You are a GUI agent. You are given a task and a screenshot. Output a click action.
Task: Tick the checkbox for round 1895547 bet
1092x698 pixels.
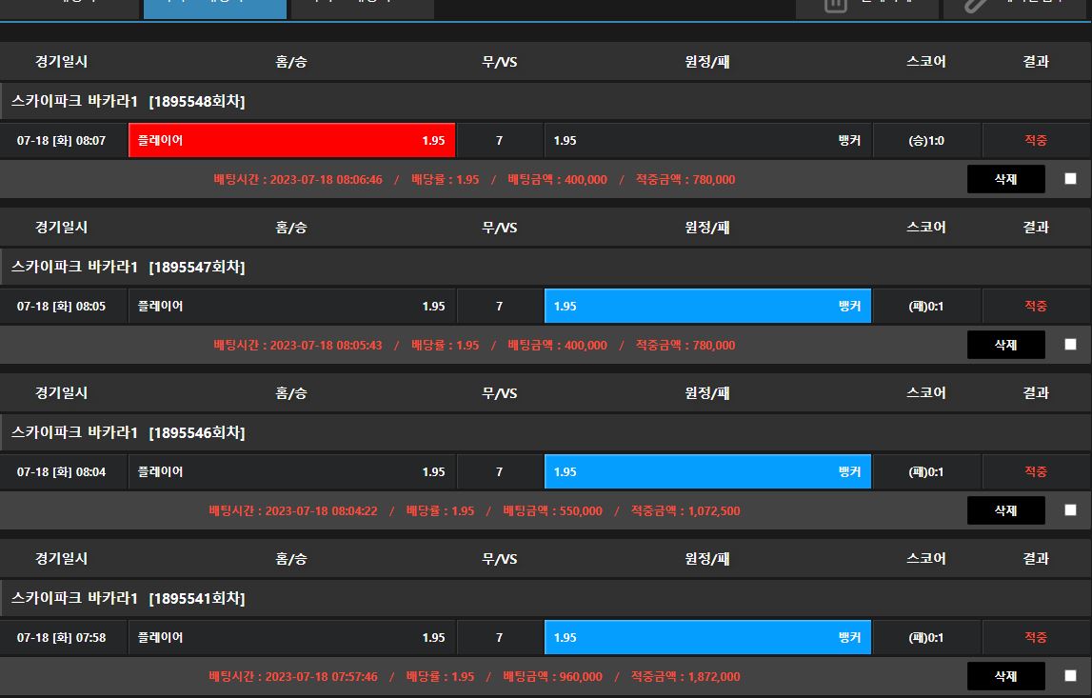pos(1070,345)
